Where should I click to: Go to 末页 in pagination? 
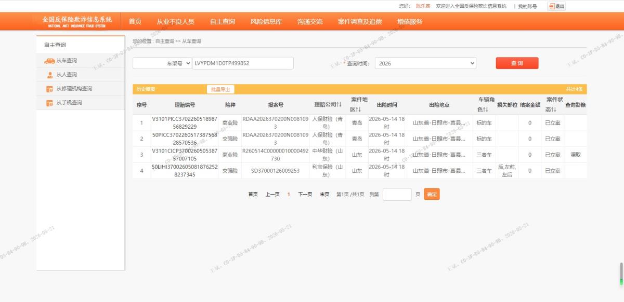[324, 194]
